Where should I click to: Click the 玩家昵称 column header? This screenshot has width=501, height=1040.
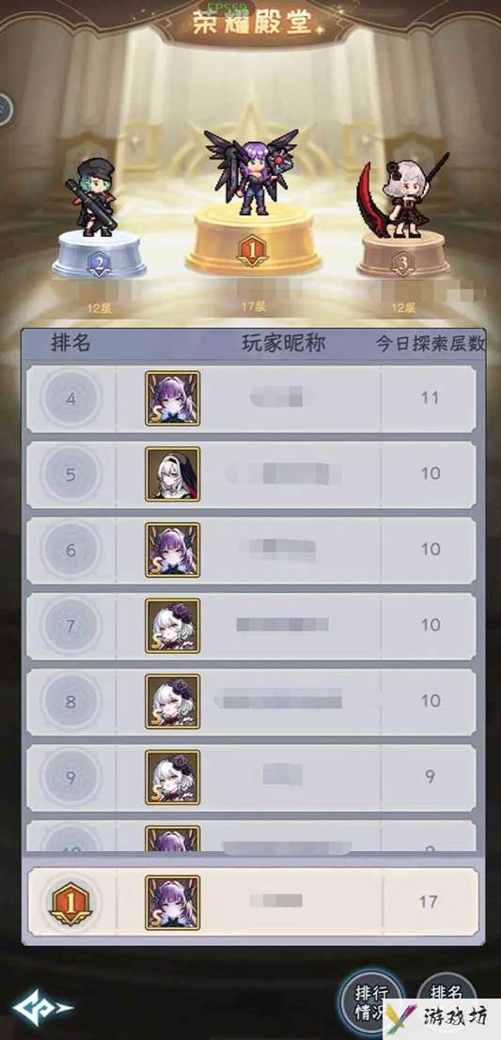pyautogui.click(x=284, y=344)
